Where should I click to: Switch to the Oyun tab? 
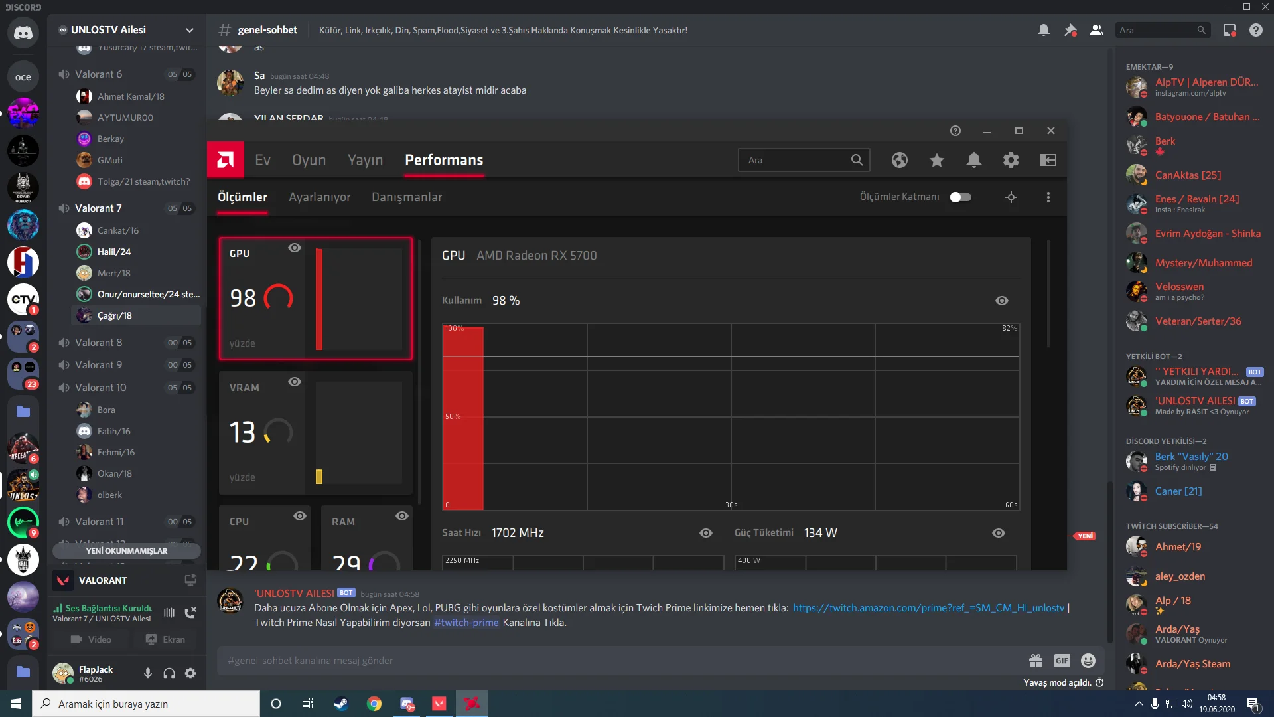click(x=309, y=160)
